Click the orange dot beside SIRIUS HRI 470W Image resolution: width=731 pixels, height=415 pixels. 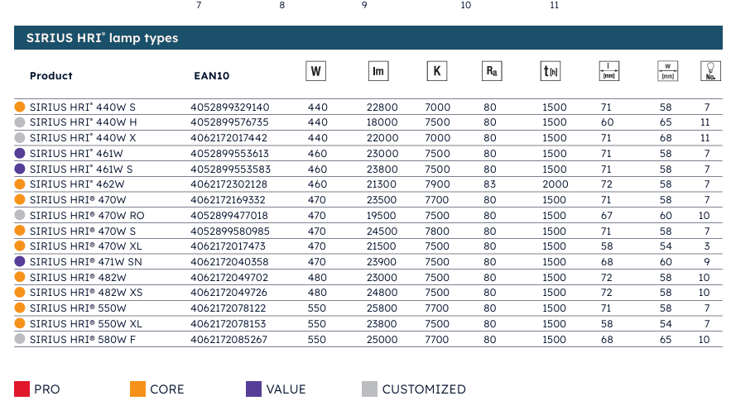click(x=20, y=199)
